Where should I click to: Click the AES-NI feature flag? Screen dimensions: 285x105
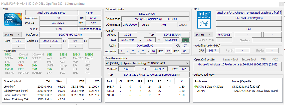(x=9, y=73)
